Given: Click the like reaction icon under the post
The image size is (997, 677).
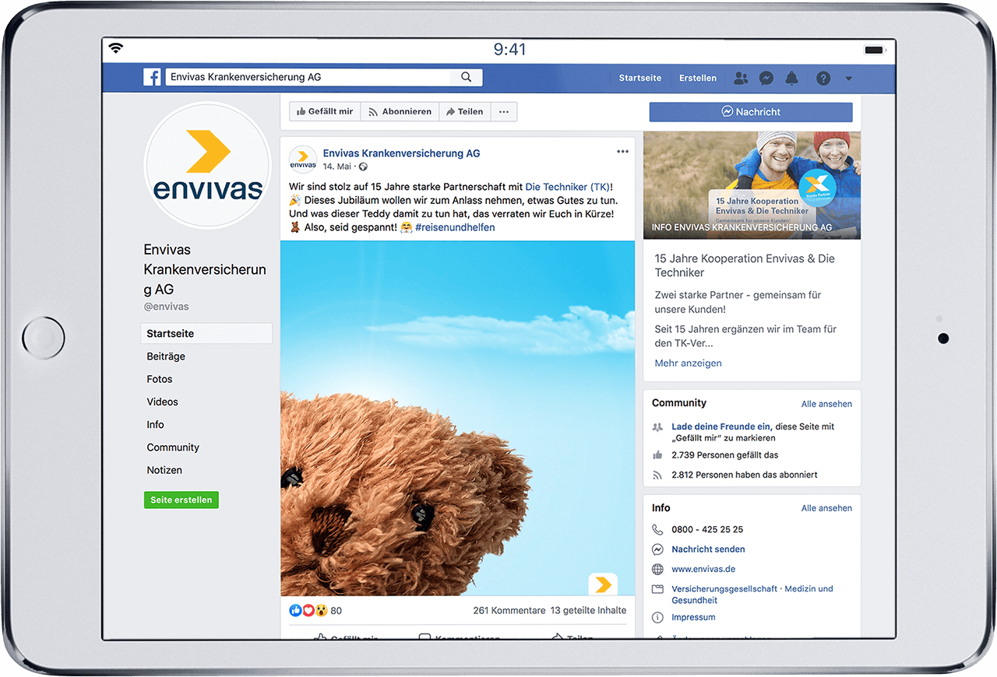Looking at the screenshot, I should (295, 610).
